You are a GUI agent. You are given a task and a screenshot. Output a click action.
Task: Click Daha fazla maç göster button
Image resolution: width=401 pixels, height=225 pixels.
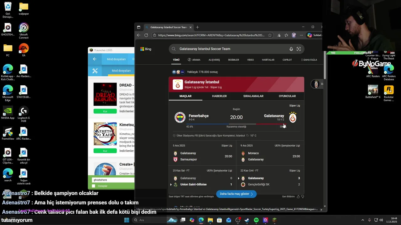[237, 194]
